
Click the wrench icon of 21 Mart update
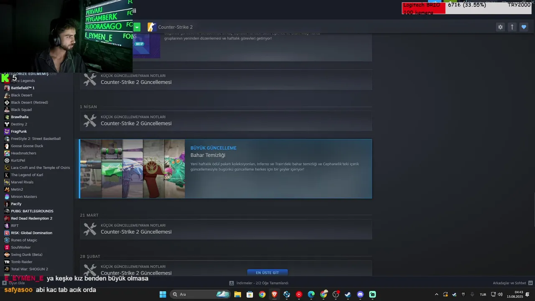90,229
